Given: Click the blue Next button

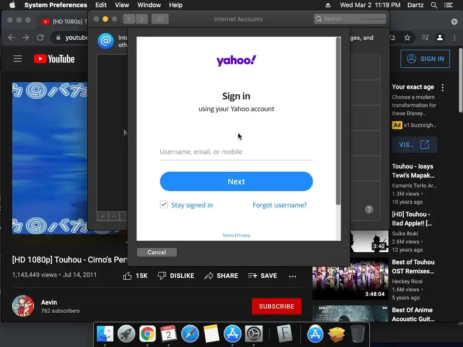Looking at the screenshot, I should click(236, 182).
